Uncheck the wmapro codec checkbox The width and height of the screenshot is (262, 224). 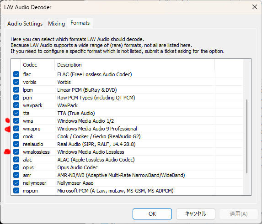[x=16, y=129]
